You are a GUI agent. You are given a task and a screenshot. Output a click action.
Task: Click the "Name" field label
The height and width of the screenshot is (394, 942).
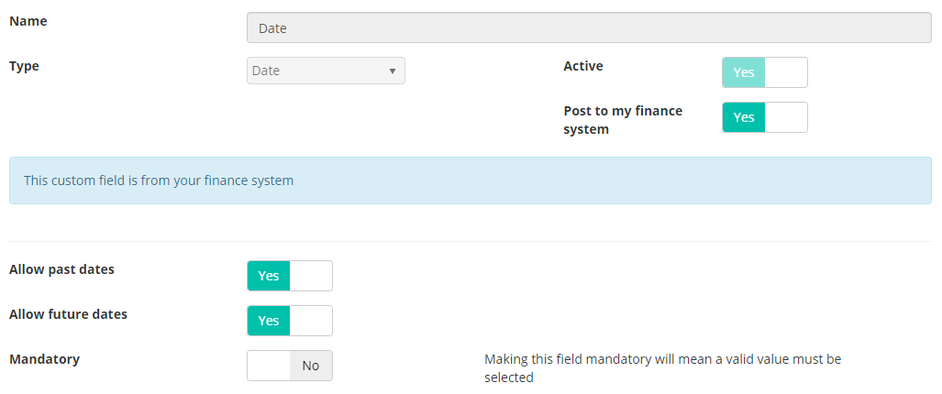28,21
